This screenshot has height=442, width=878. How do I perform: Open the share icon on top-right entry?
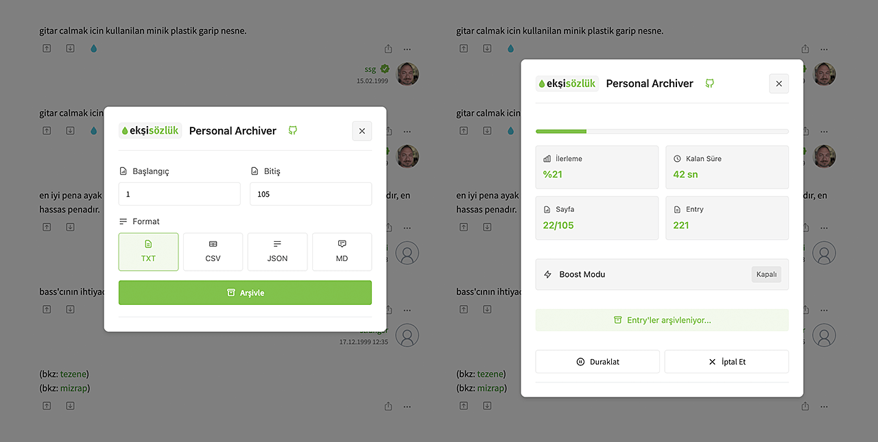(x=805, y=49)
